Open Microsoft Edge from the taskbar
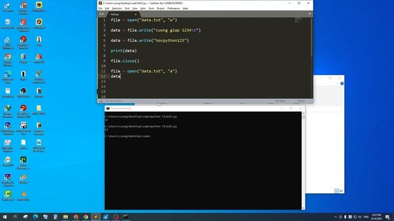Screen dimensions: 394x221 36,217
